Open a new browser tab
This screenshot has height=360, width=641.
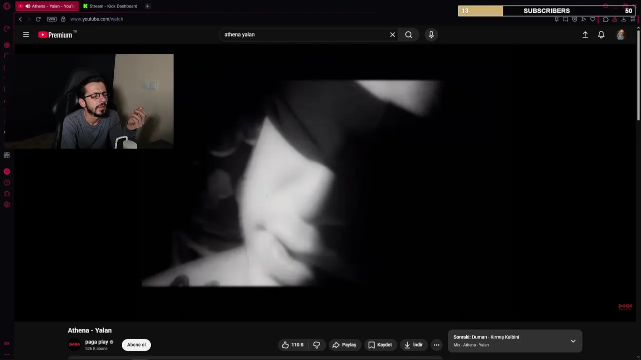(x=147, y=6)
